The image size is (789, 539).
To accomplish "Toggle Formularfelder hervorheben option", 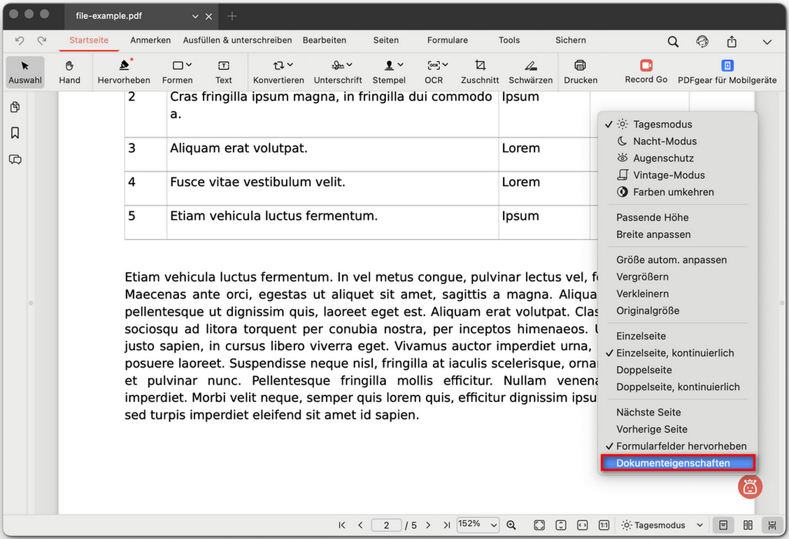I will [681, 446].
